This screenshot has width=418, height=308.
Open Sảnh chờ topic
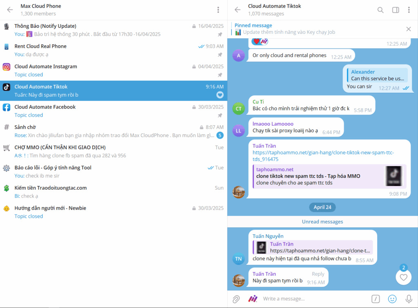point(113,131)
